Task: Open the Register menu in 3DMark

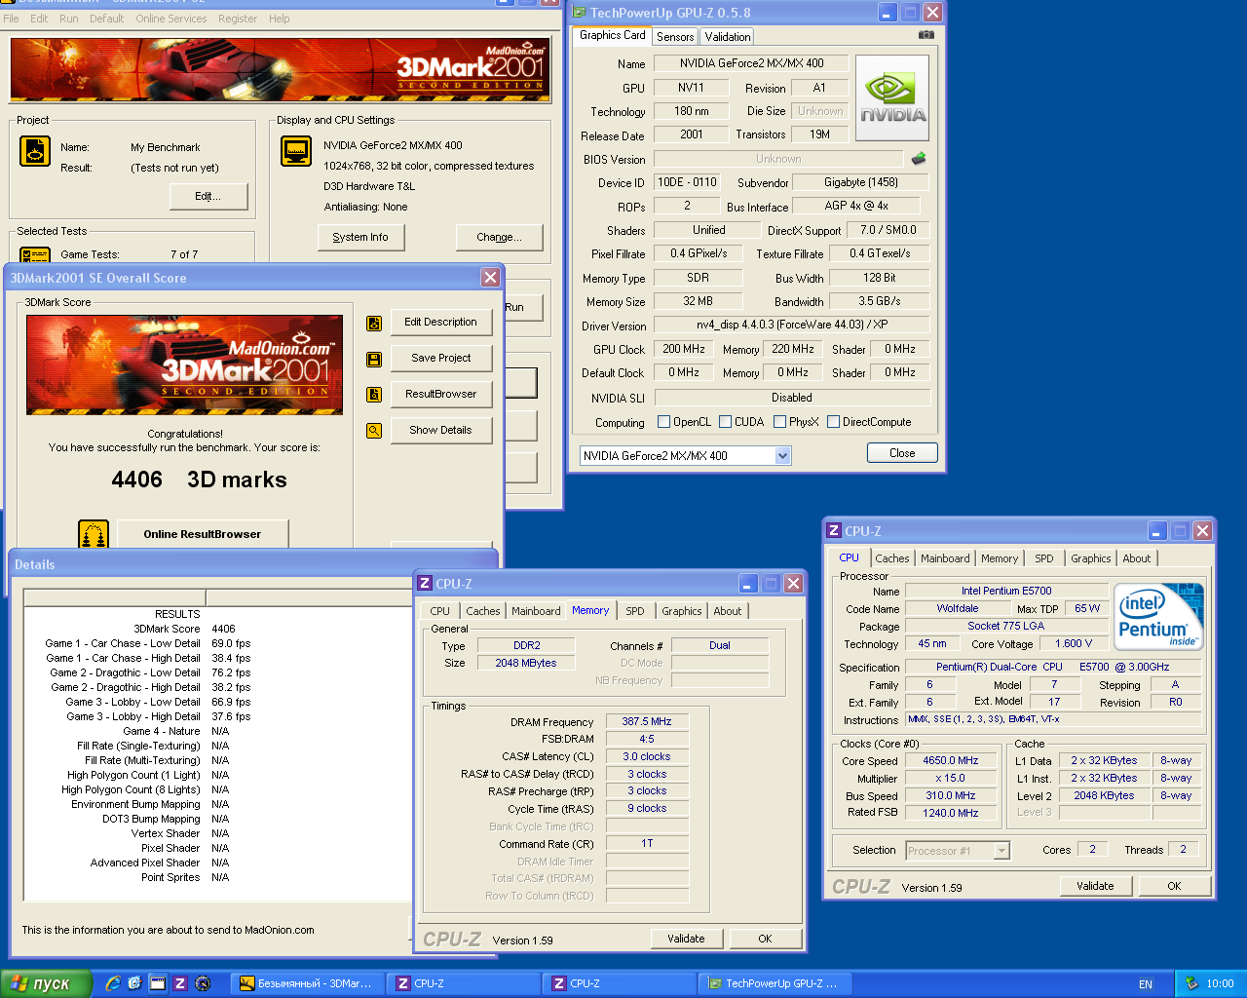Action: (238, 19)
